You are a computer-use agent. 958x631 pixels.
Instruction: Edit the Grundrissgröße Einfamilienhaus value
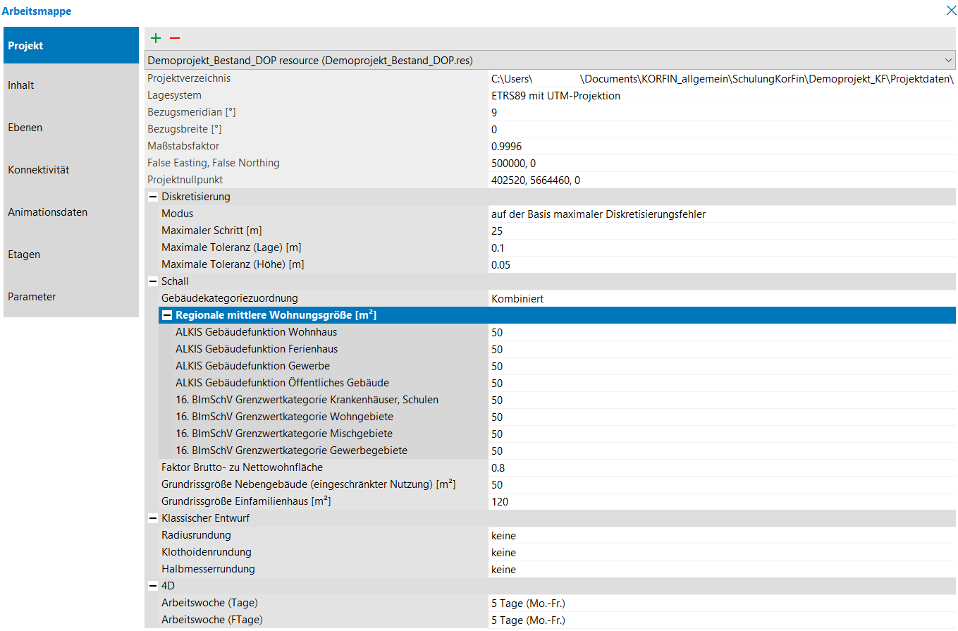(719, 502)
